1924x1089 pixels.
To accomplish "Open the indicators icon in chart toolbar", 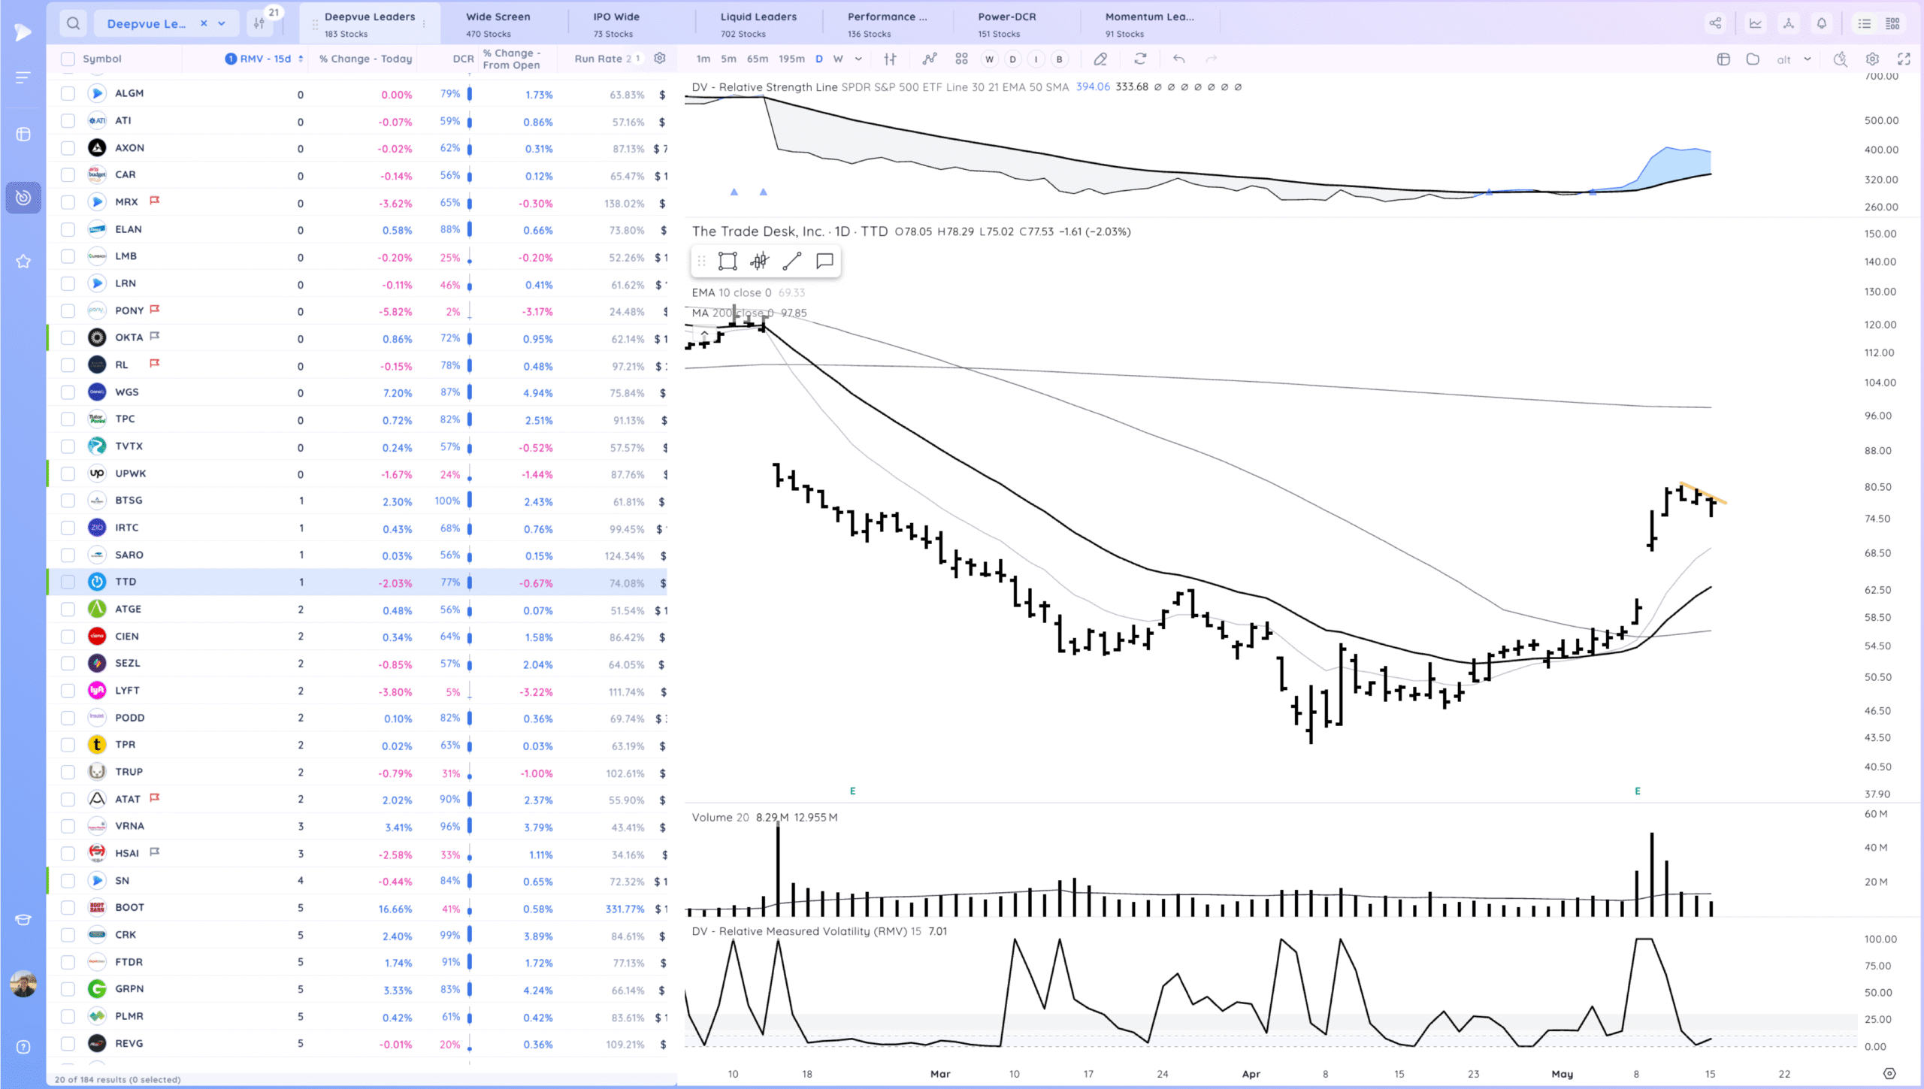I will [x=930, y=59].
